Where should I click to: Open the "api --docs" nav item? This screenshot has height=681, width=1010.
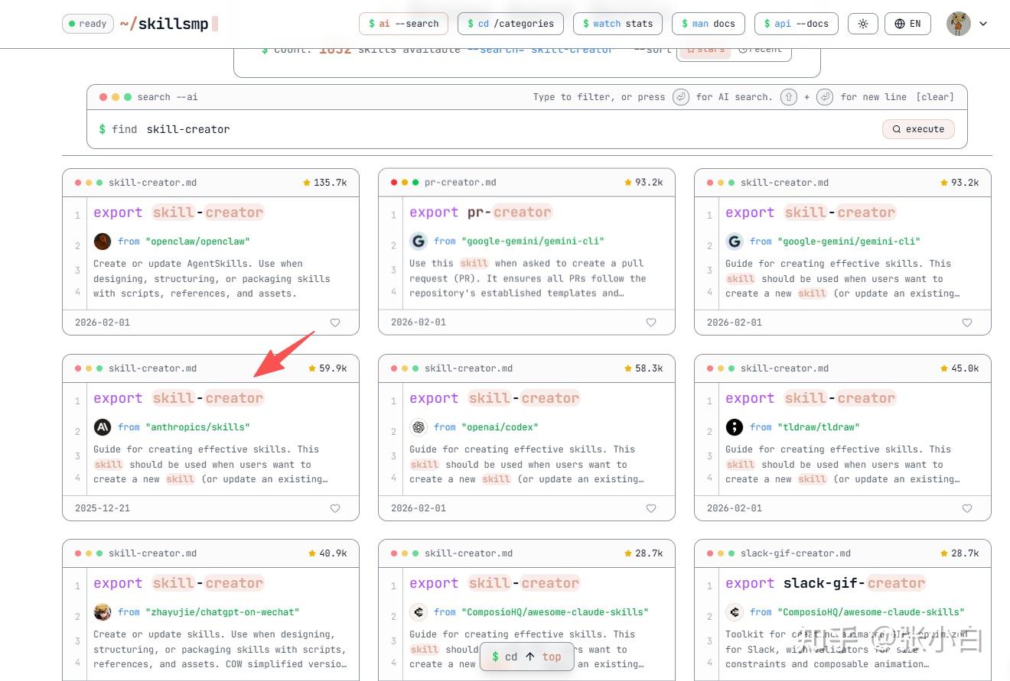click(x=797, y=24)
